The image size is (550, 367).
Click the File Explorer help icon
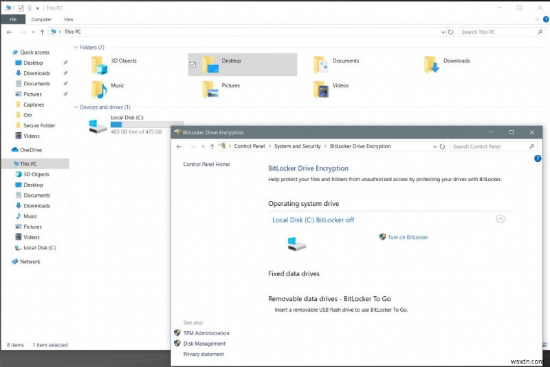click(x=546, y=19)
